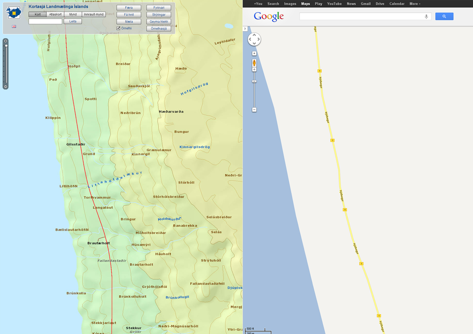Zoom out with Kortasjá minus button
473x334 pixels.
tap(6, 87)
